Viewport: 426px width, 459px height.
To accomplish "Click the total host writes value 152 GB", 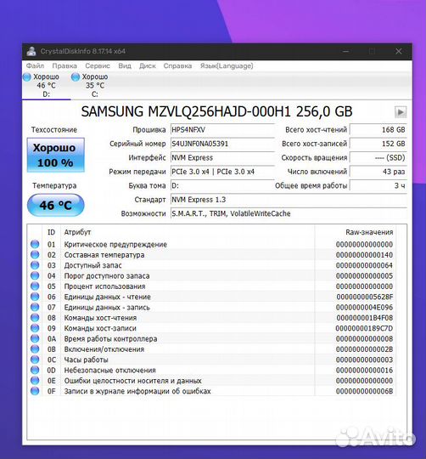I will (378, 144).
